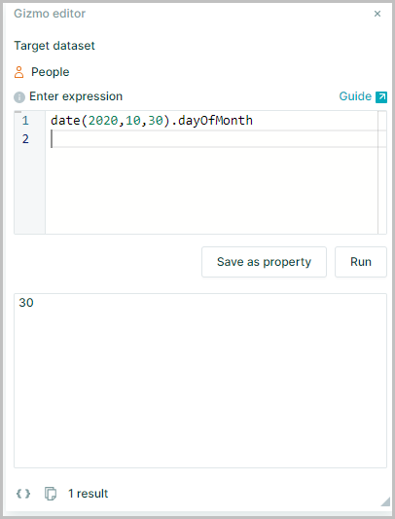
Task: Click the result output area showing 30
Action: pyautogui.click(x=200, y=381)
